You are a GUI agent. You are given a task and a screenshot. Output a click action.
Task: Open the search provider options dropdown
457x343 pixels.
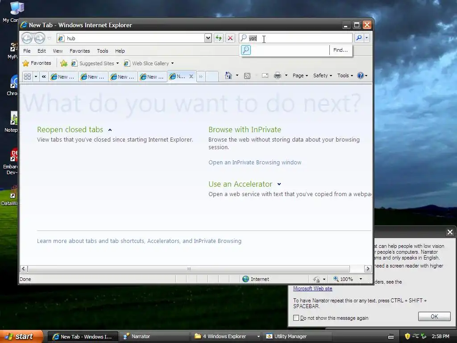click(367, 38)
